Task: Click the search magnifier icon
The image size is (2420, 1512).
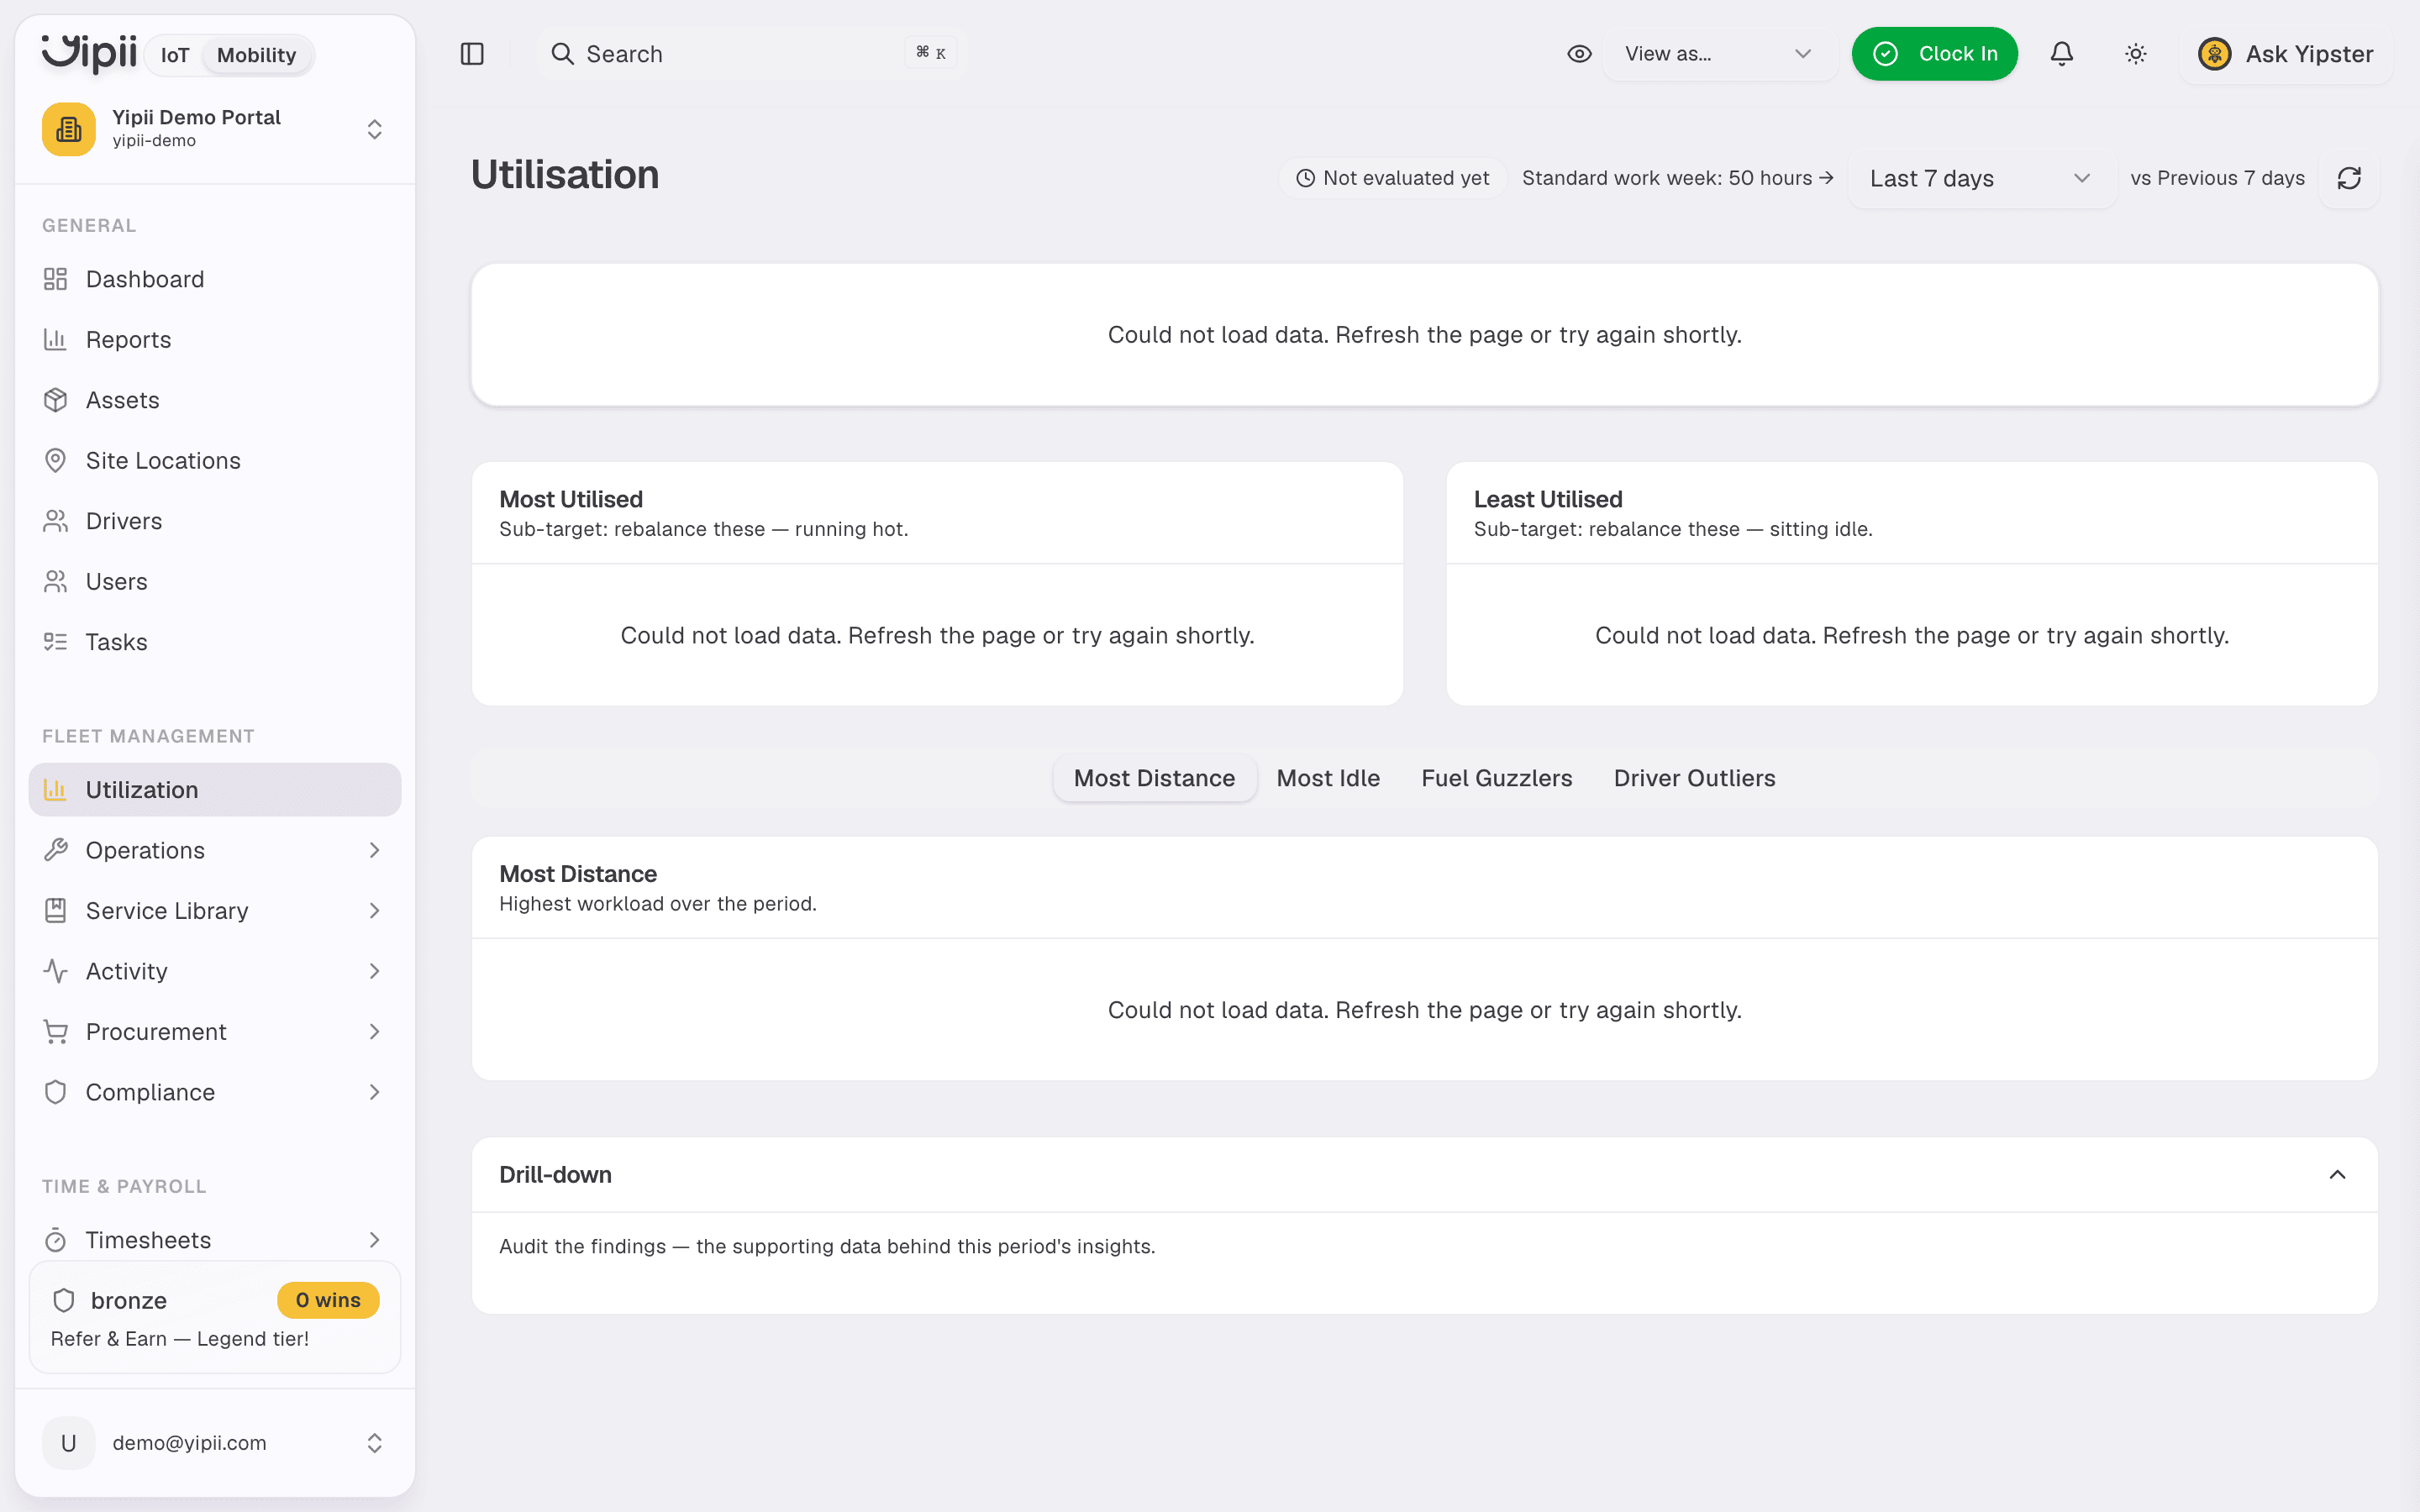Action: tap(563, 54)
